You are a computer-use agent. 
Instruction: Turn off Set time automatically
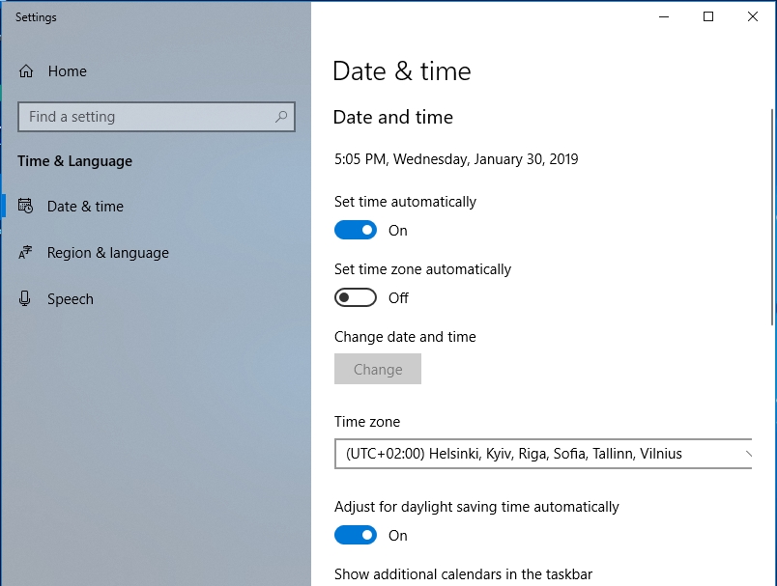[x=356, y=231]
